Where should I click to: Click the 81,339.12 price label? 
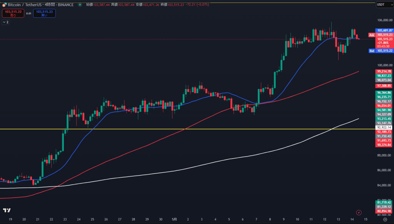(384, 207)
